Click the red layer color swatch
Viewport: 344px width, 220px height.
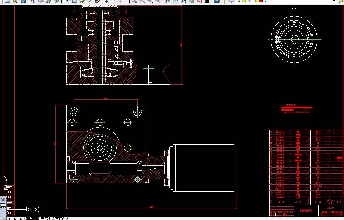261,1
